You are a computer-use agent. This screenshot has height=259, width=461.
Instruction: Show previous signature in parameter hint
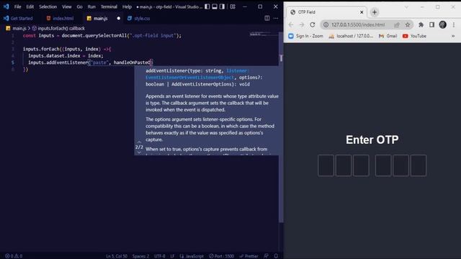139,142
